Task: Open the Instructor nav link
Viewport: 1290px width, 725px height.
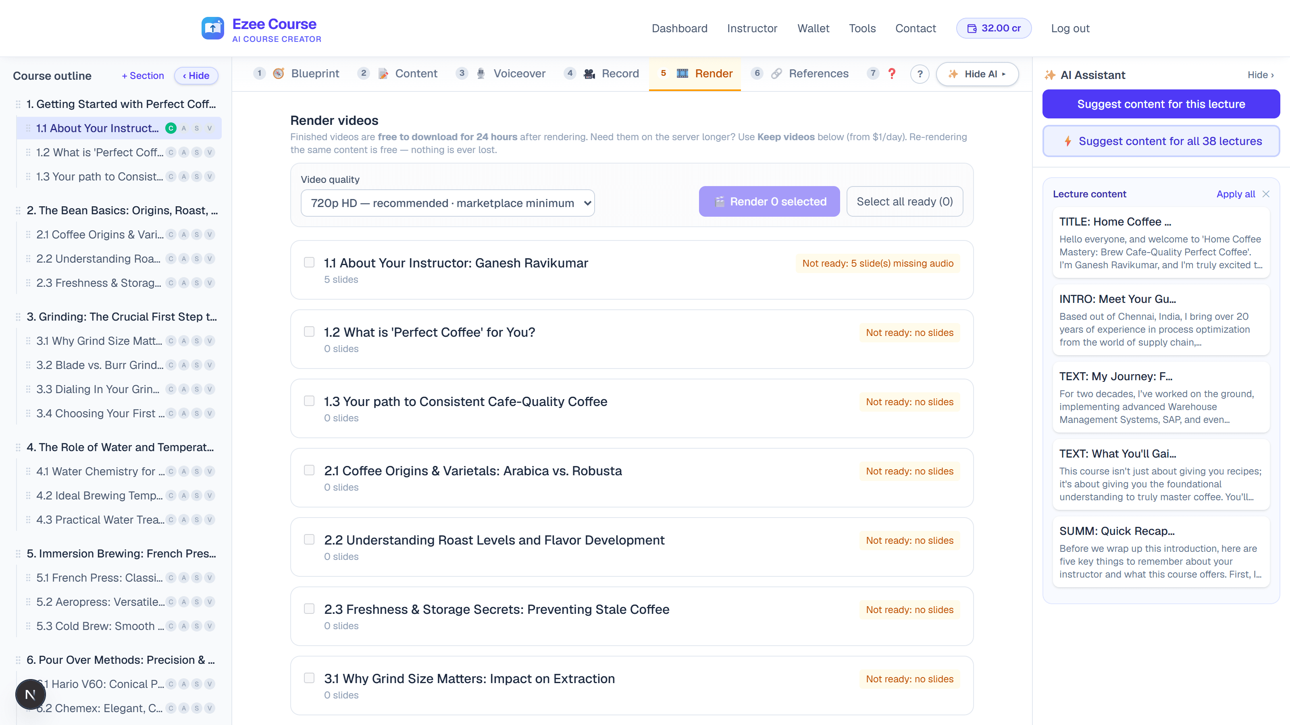Action: pos(752,29)
